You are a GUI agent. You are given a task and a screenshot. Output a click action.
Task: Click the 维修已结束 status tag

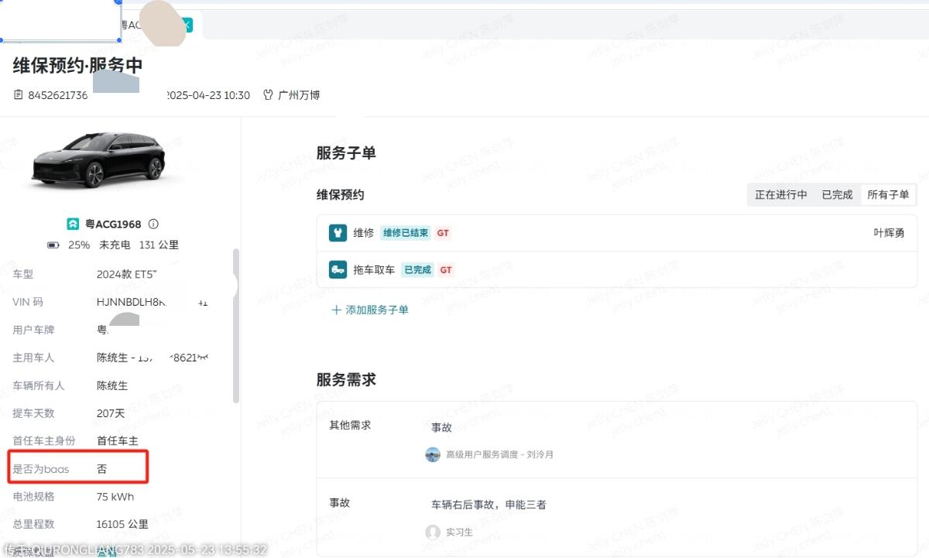tap(405, 232)
